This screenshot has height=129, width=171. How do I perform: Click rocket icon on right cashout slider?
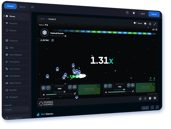point(133,91)
